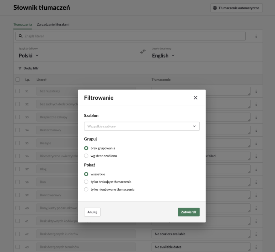Image resolution: width=275 pixels, height=252 pixels.
Task: Click the magnifier icon in search field
Action: coord(20,36)
